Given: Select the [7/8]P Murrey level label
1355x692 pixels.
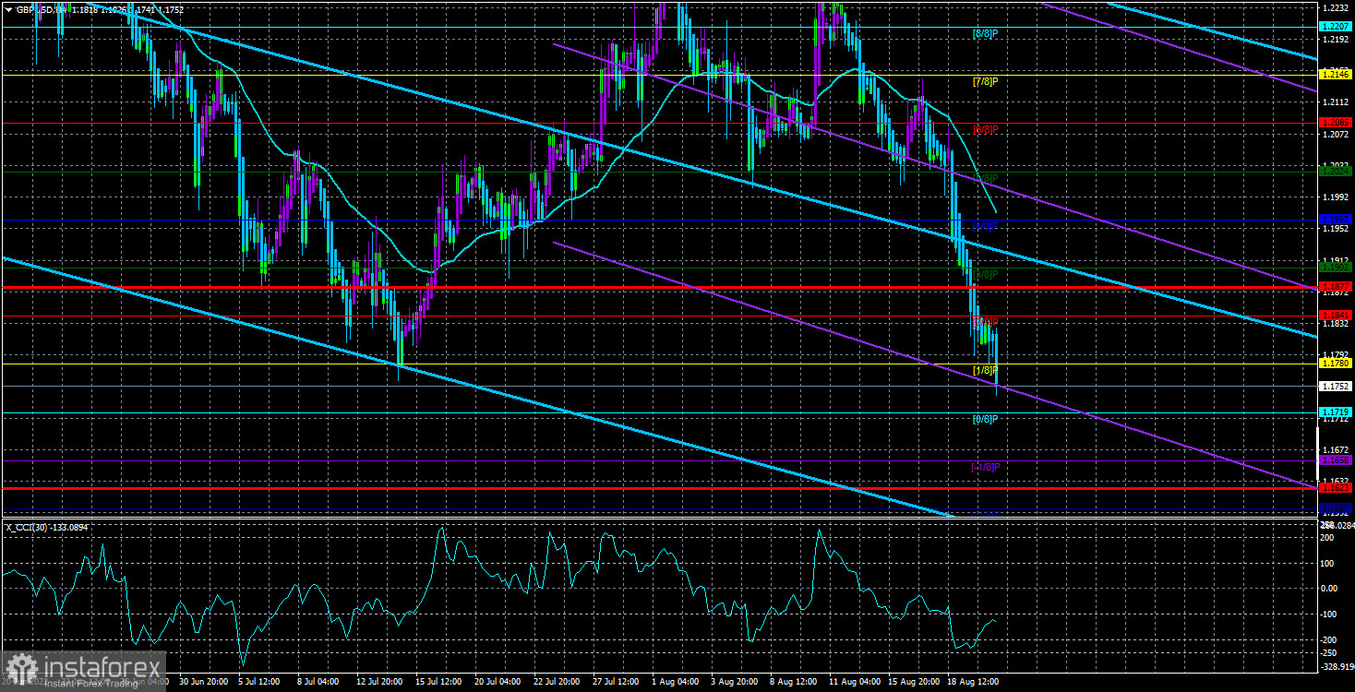Looking at the screenshot, I should 986,81.
